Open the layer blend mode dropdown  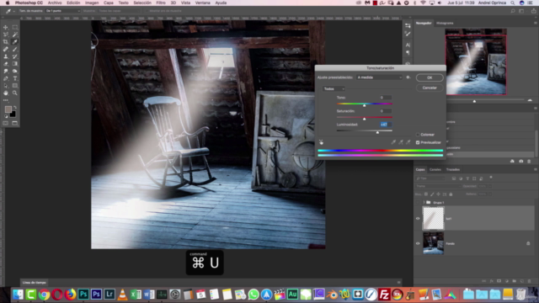coord(438,186)
